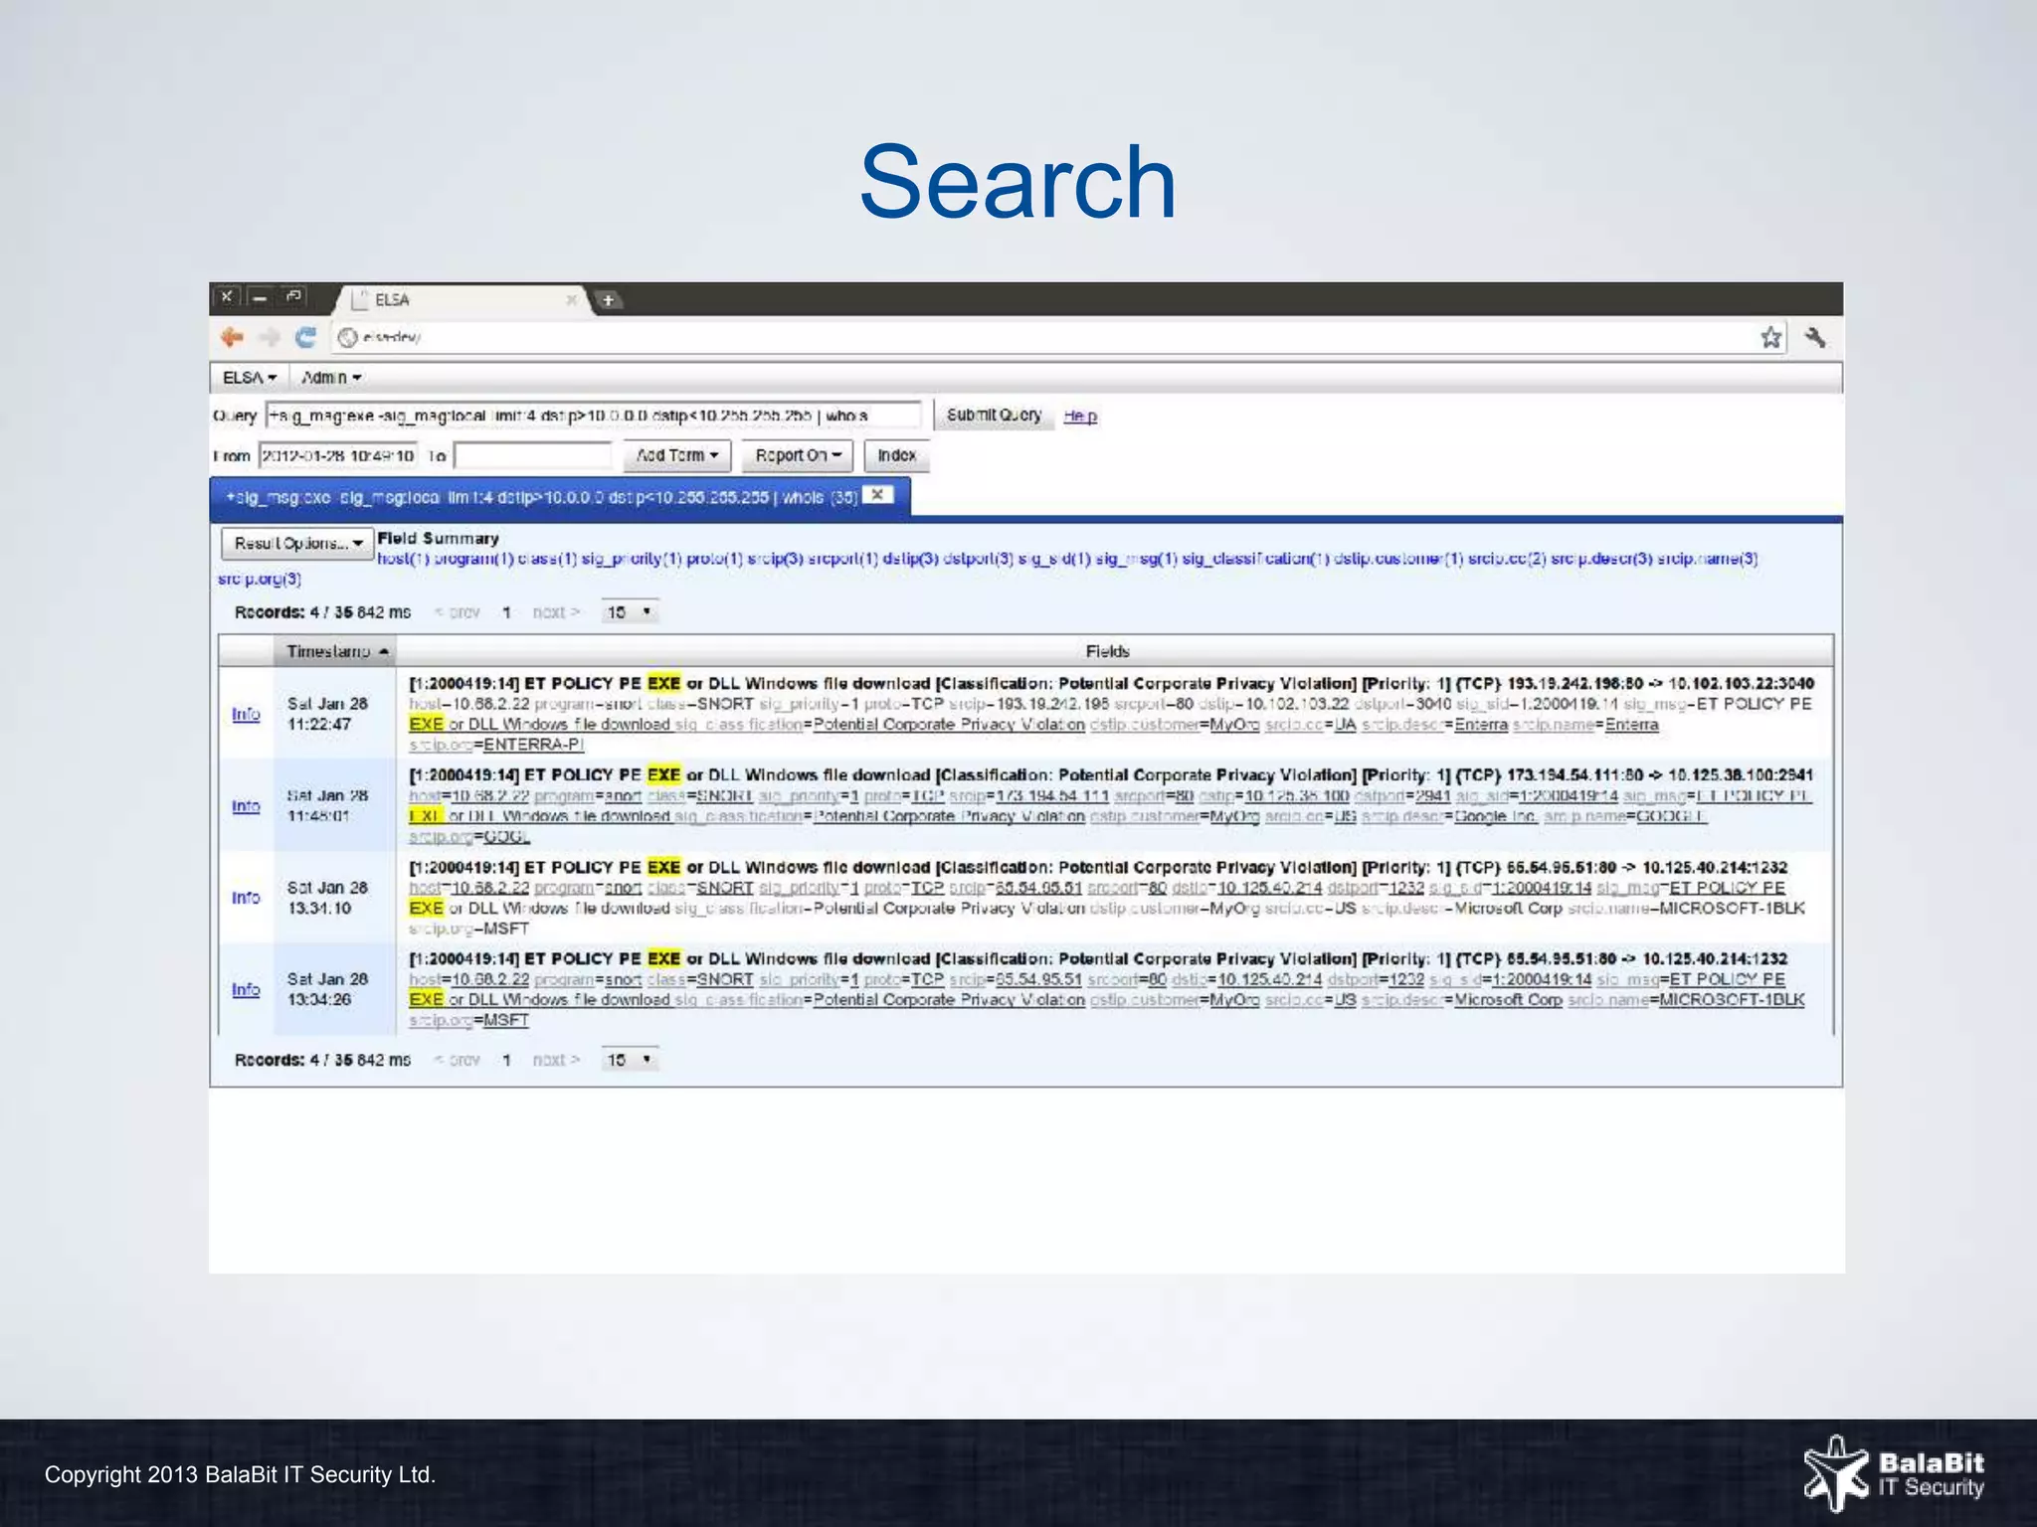
Task: Open the Help link
Action: pyautogui.click(x=1080, y=416)
